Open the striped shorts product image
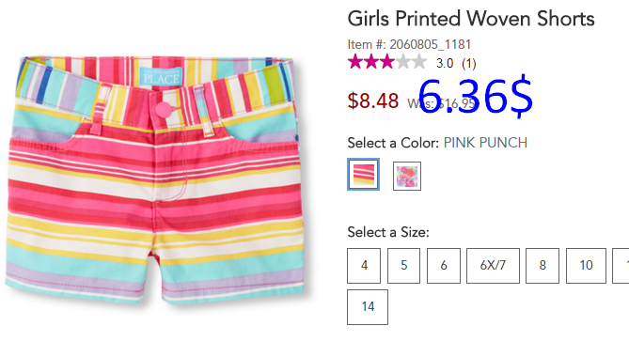 [x=155, y=178]
